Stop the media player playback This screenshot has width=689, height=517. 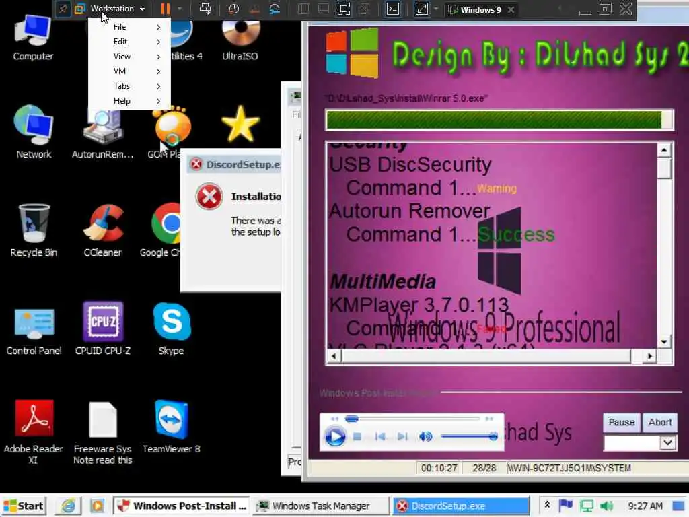tap(357, 436)
